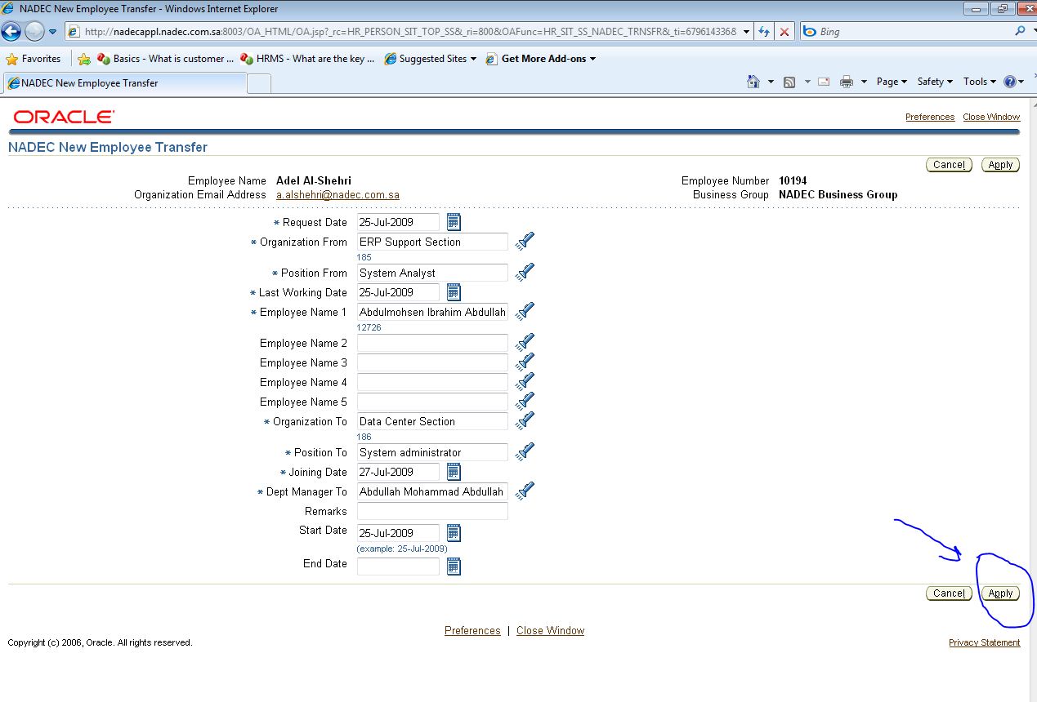Click the browser address bar URL
Image resolution: width=1037 pixels, height=702 pixels.
click(x=409, y=32)
